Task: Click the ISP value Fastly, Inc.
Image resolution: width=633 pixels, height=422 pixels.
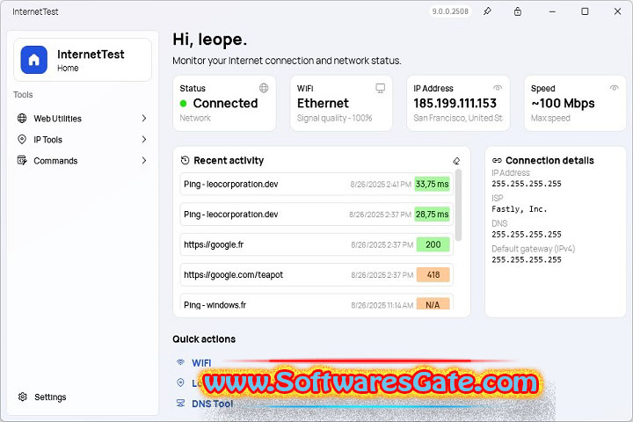Action: pos(520,209)
